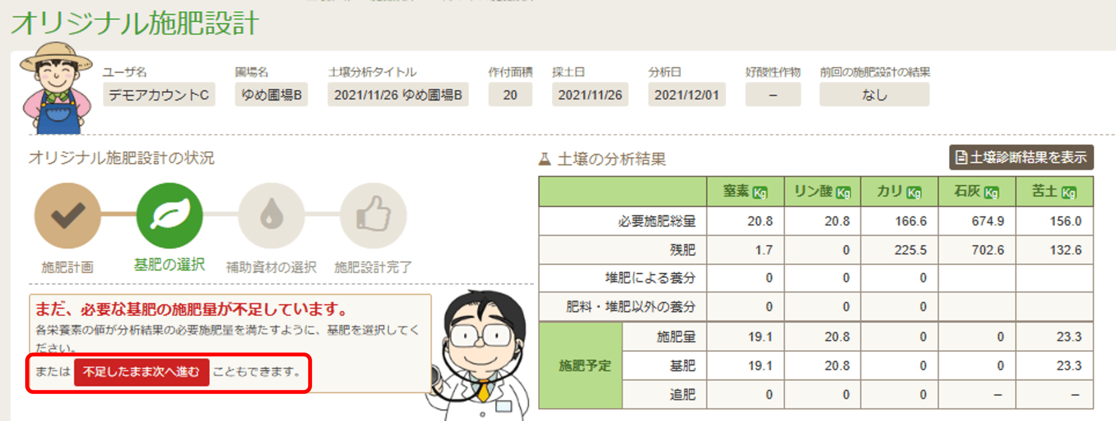Click the 前回の施肥設計の結果 field なし
The width and height of the screenshot is (1116, 421).
(874, 95)
